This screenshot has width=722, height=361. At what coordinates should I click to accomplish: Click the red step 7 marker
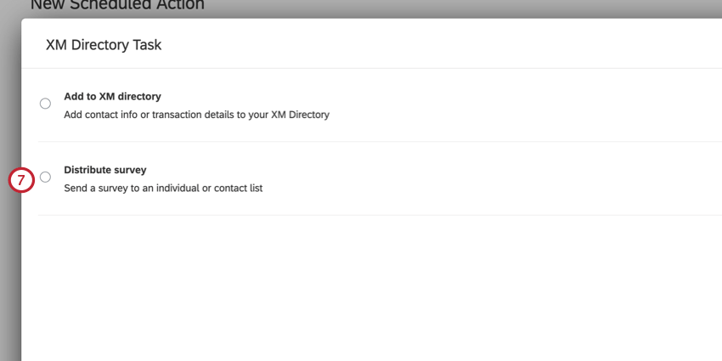21,180
